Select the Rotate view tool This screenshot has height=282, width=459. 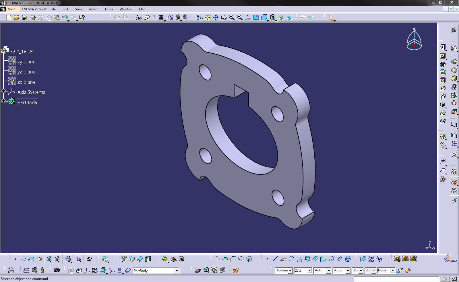pos(224,17)
